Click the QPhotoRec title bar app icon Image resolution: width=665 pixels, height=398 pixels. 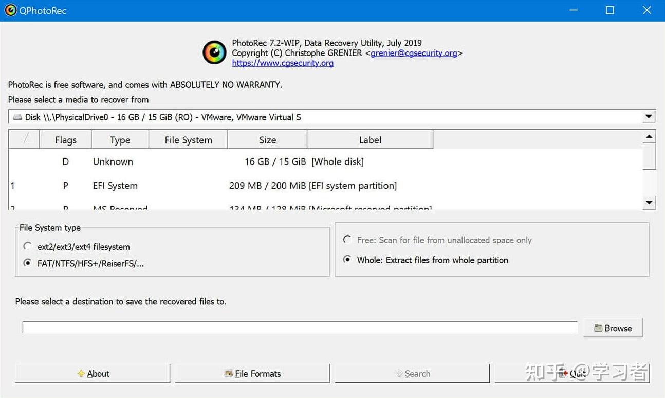pos(10,10)
